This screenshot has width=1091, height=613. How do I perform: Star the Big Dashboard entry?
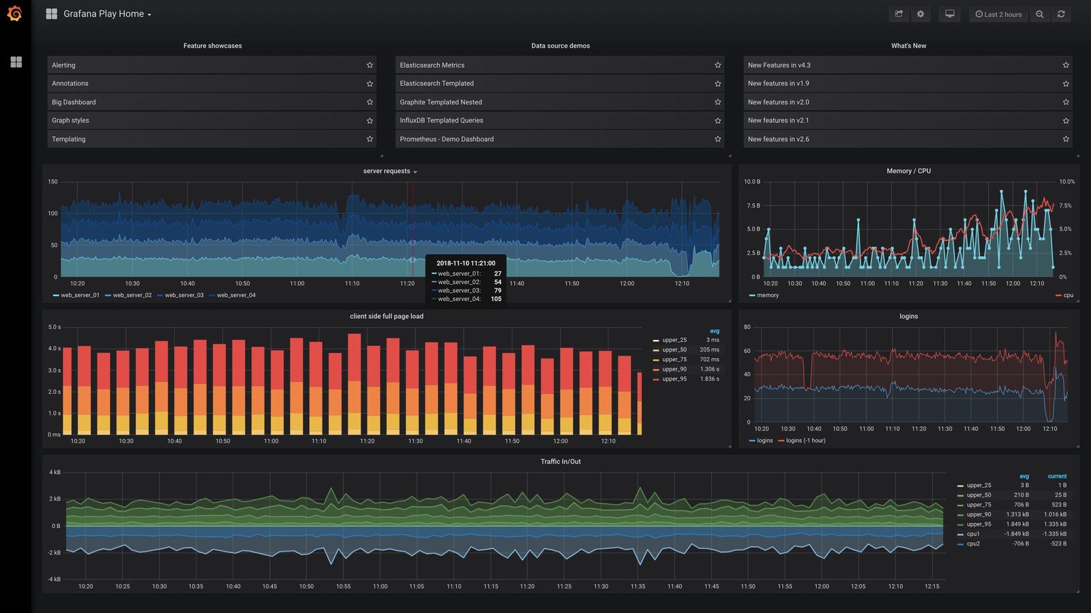click(x=370, y=102)
